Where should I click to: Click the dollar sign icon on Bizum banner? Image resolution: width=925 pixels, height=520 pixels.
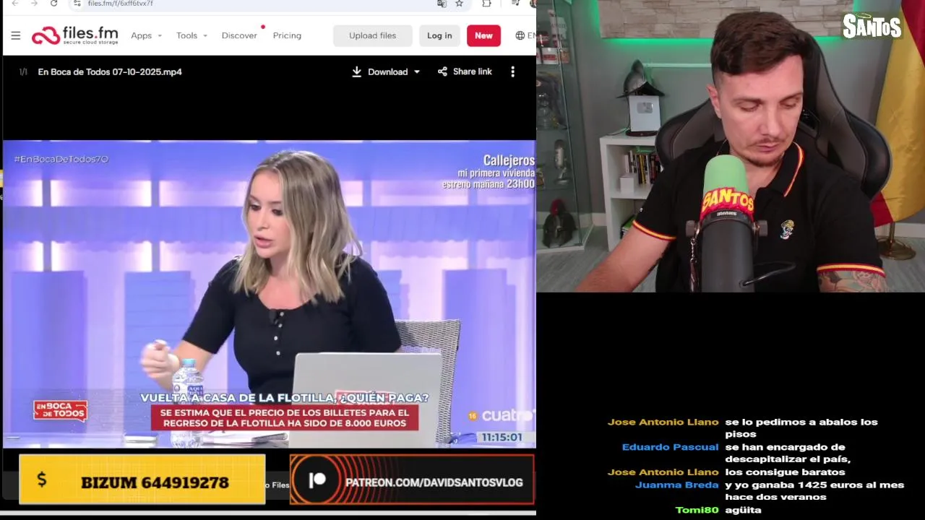(41, 480)
